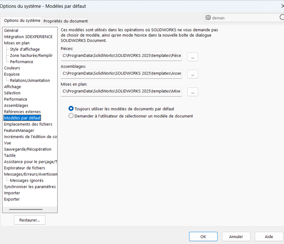Viewport: 284px width, 244px height.
Task: Browse for the Pièces template file
Action: tap(192, 57)
